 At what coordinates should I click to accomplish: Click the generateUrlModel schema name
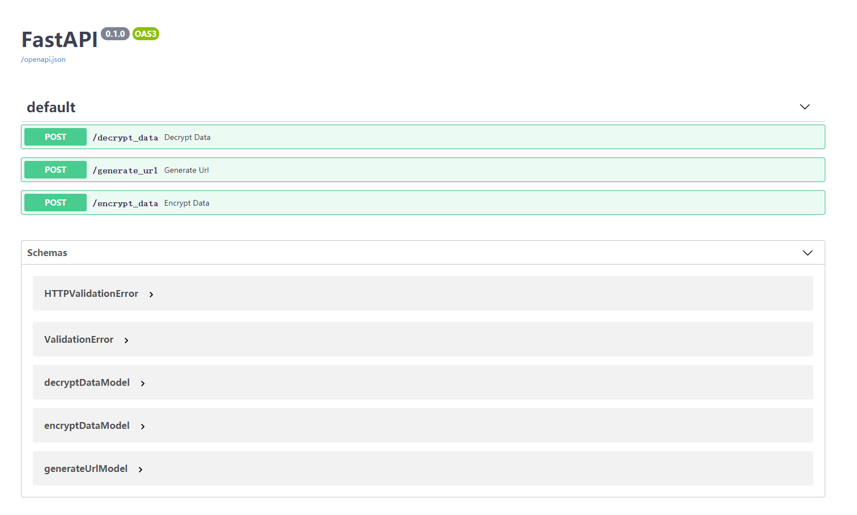point(86,469)
